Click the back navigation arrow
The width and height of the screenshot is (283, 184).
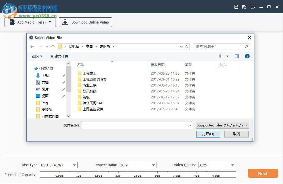click(32, 46)
